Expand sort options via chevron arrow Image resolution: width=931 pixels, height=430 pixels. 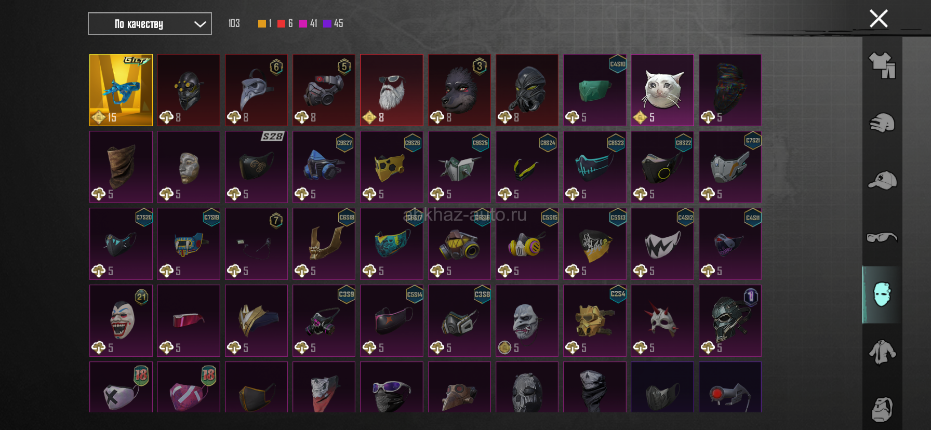(x=200, y=24)
